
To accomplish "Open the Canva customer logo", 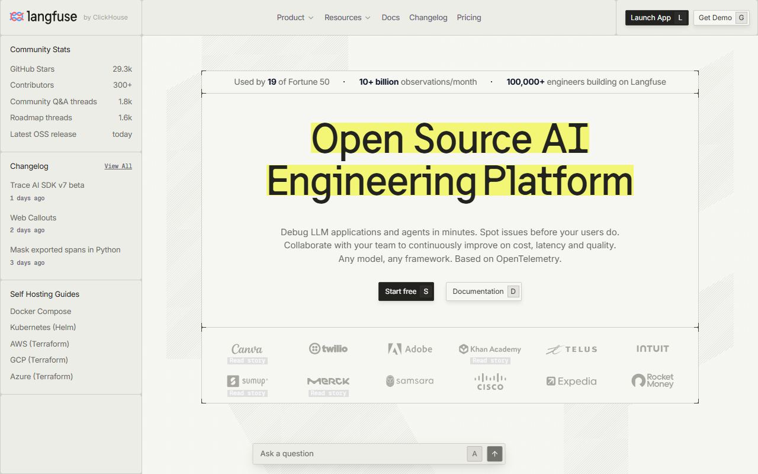I will coord(247,349).
